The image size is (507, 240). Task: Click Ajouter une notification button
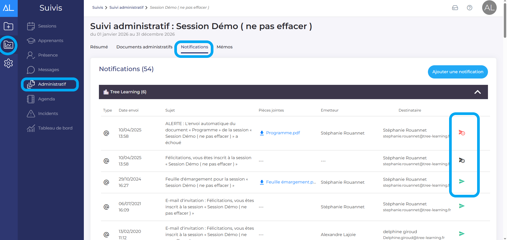[x=458, y=72]
